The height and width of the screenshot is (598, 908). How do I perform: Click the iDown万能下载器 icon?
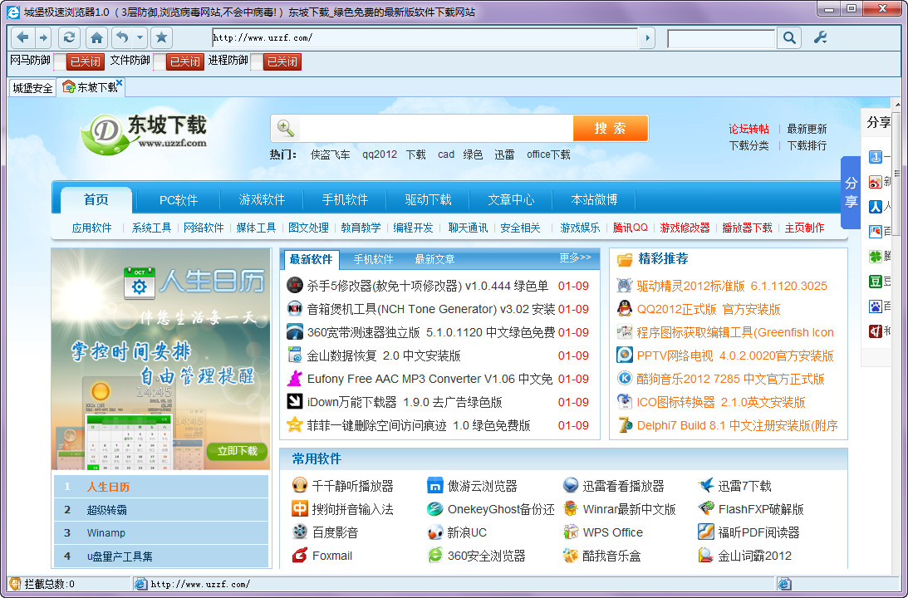point(295,401)
